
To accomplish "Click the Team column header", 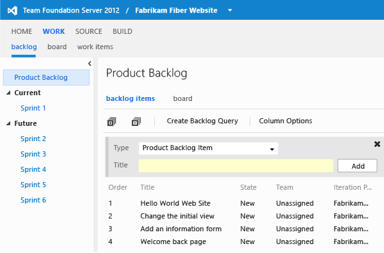I will 285,187.
